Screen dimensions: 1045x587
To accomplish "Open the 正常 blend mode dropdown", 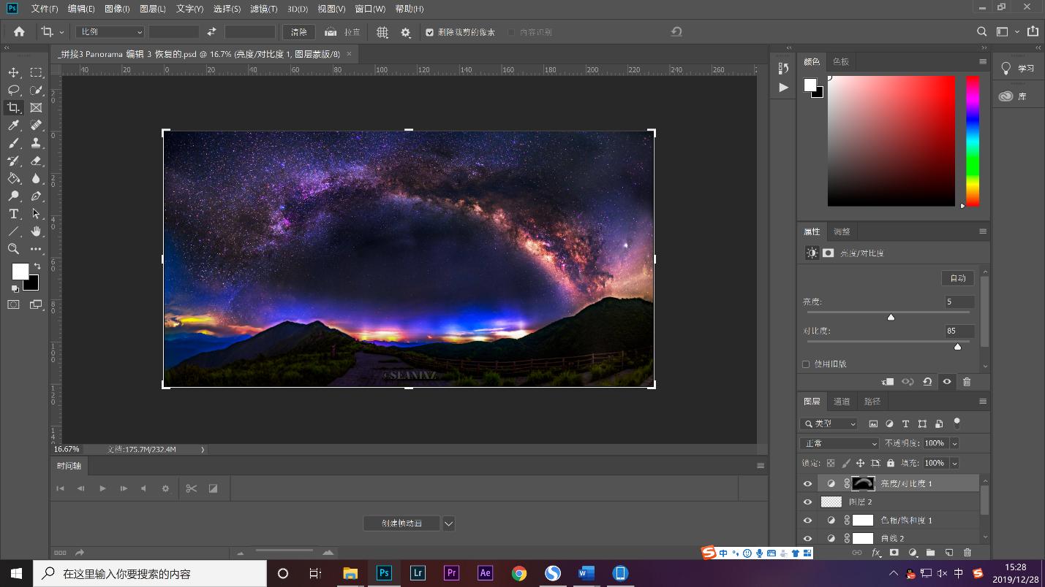I will 840,443.
